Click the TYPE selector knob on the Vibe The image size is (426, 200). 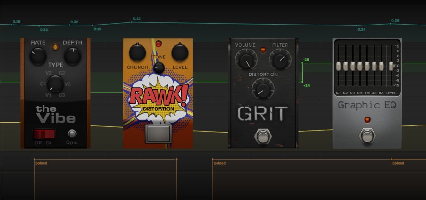tap(55, 84)
